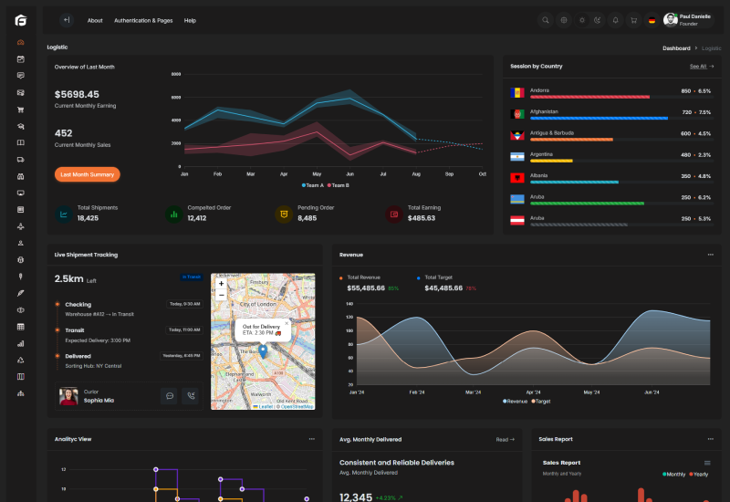The height and width of the screenshot is (502, 730).
Task: Expand the Revenue card three-dot menu
Action: click(x=710, y=255)
